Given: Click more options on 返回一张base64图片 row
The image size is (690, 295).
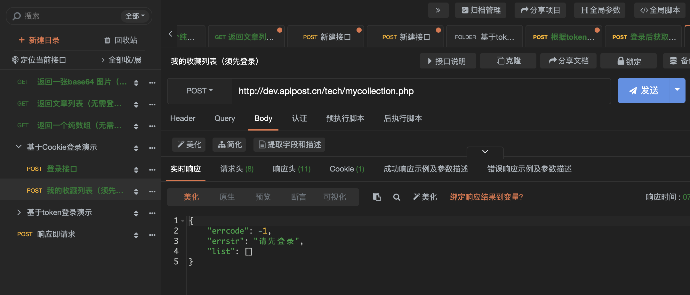Looking at the screenshot, I should (152, 83).
